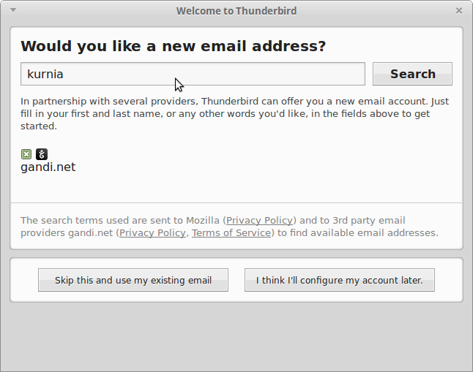Viewport: 473px width, 372px height.
Task: Click "gandi.net" in the footer provider notice
Action: (x=90, y=233)
